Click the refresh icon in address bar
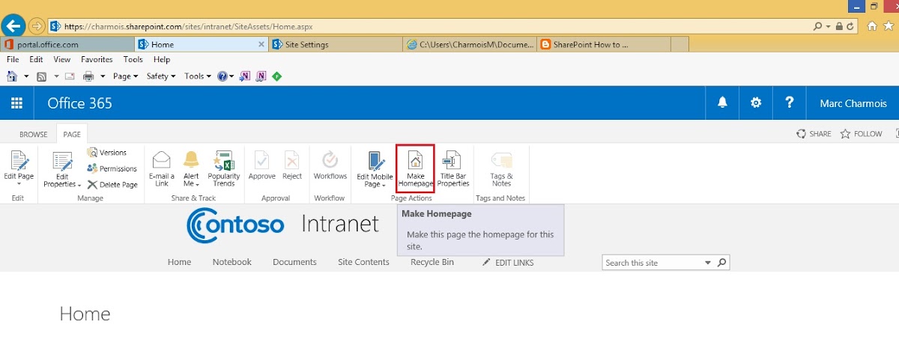The image size is (899, 360). pyautogui.click(x=851, y=26)
